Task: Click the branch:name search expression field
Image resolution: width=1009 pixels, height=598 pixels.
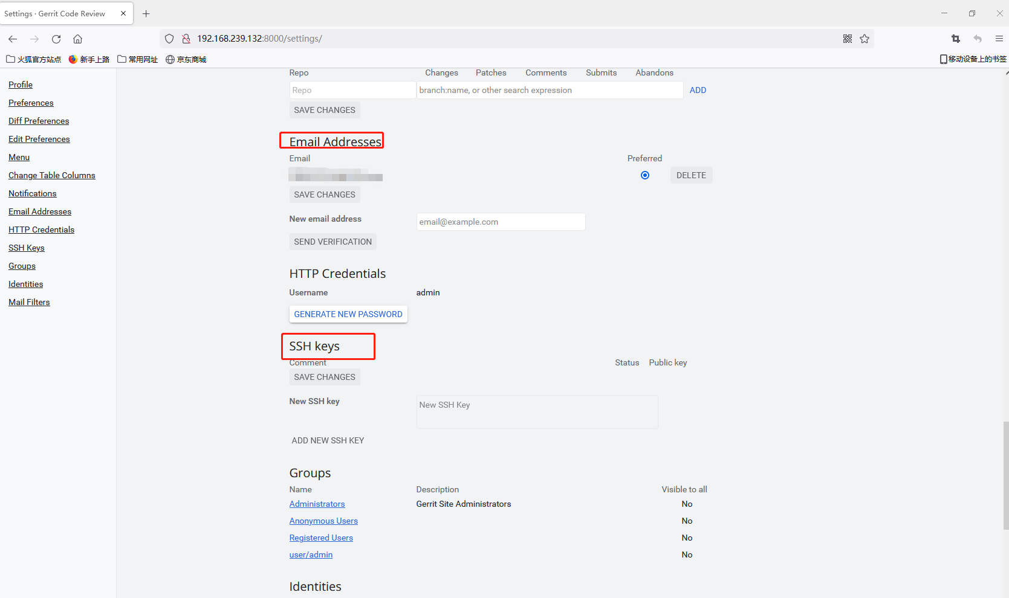Action: (x=550, y=90)
